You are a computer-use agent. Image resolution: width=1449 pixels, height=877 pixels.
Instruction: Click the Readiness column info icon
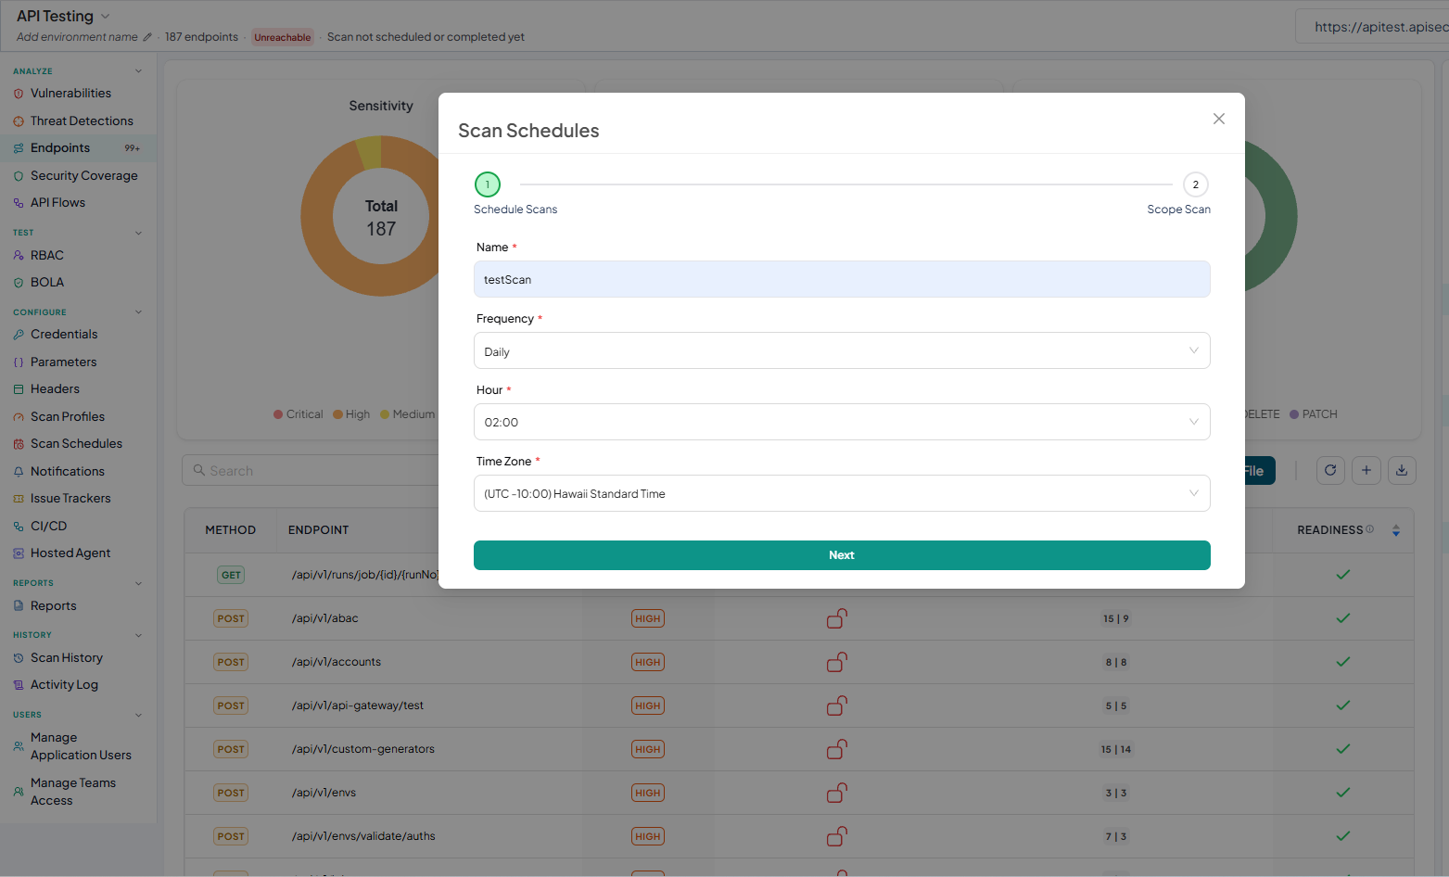coord(1370,529)
